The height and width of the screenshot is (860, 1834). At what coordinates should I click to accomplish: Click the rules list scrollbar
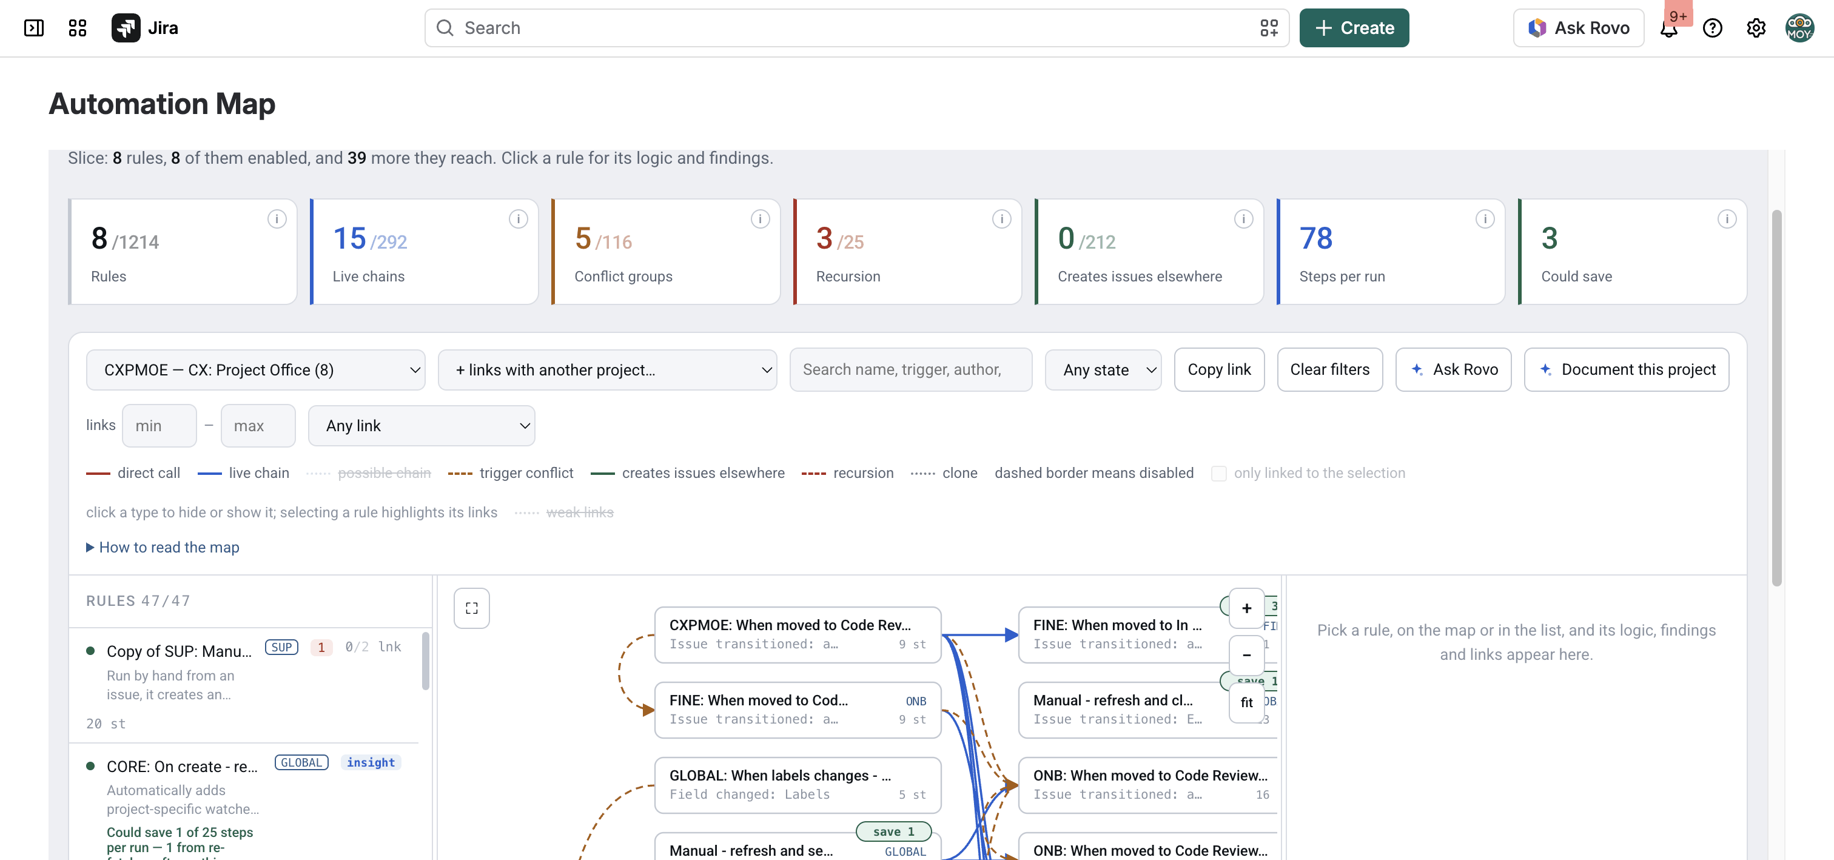point(425,660)
